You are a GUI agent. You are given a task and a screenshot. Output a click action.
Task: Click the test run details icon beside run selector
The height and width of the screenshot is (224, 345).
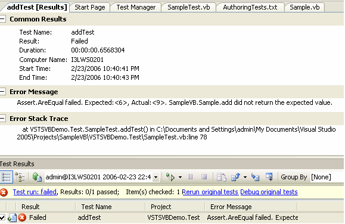37,177
